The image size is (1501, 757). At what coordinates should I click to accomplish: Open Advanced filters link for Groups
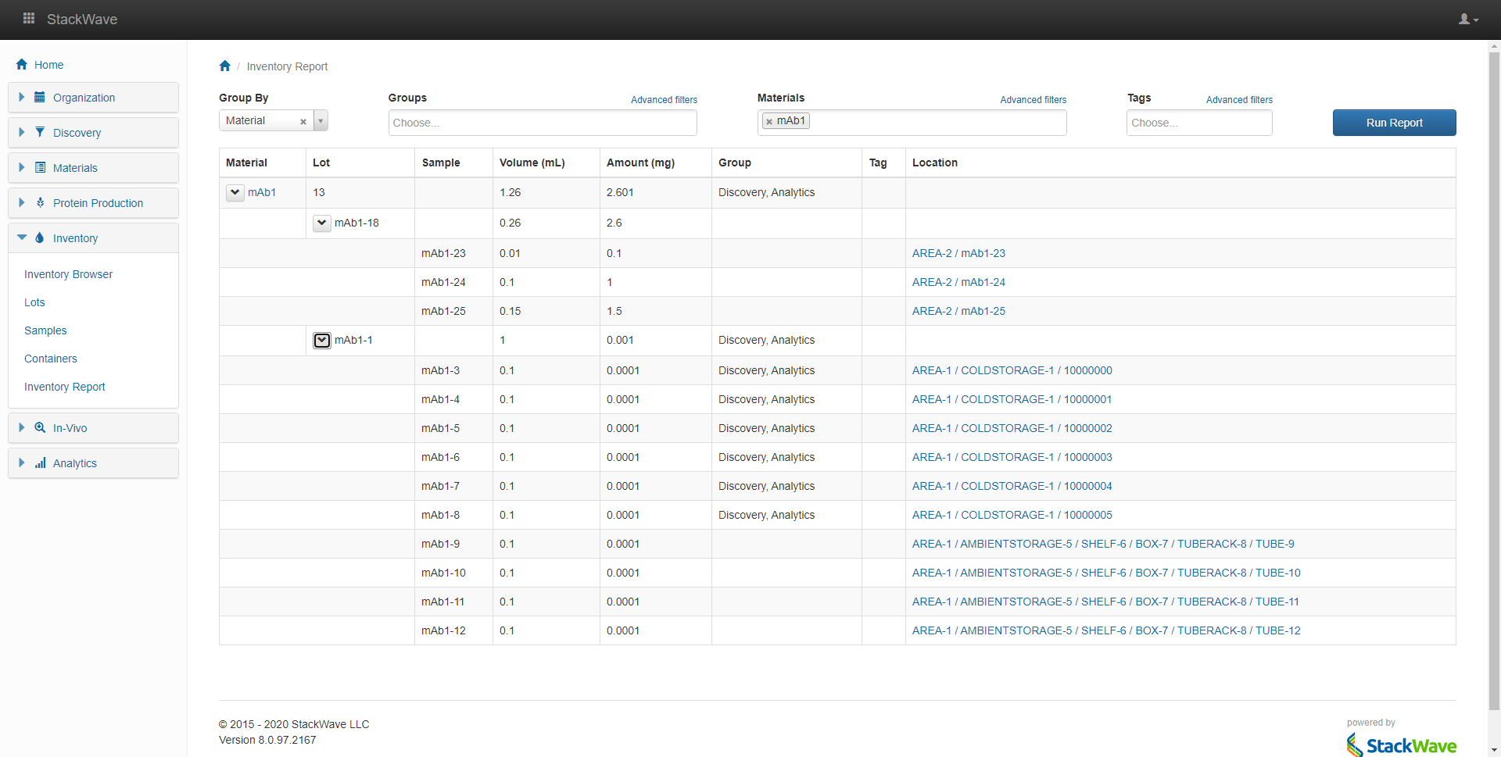pyautogui.click(x=664, y=100)
